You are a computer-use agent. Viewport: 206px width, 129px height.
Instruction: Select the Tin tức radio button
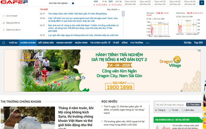pyautogui.click(x=170, y=110)
